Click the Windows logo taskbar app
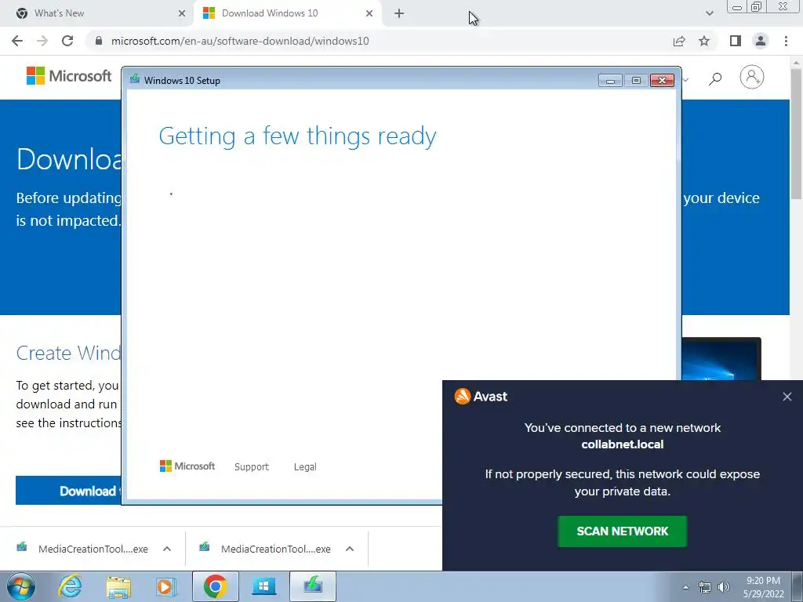The width and height of the screenshot is (803, 602). [263, 586]
